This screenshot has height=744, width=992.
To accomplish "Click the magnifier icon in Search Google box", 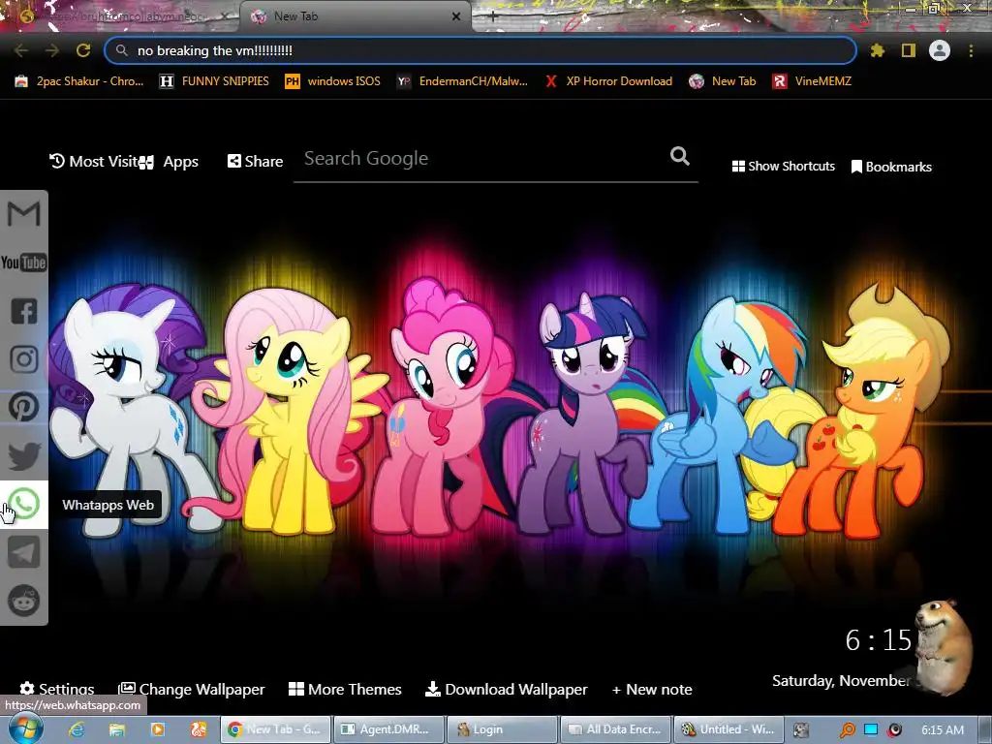I will click(680, 156).
